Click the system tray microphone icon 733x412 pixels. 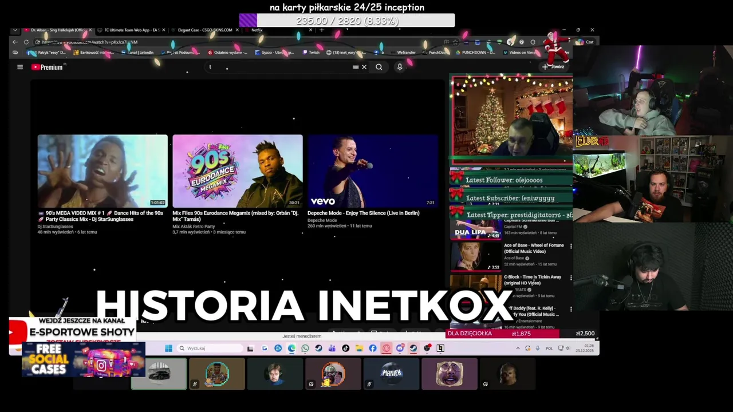click(x=537, y=348)
